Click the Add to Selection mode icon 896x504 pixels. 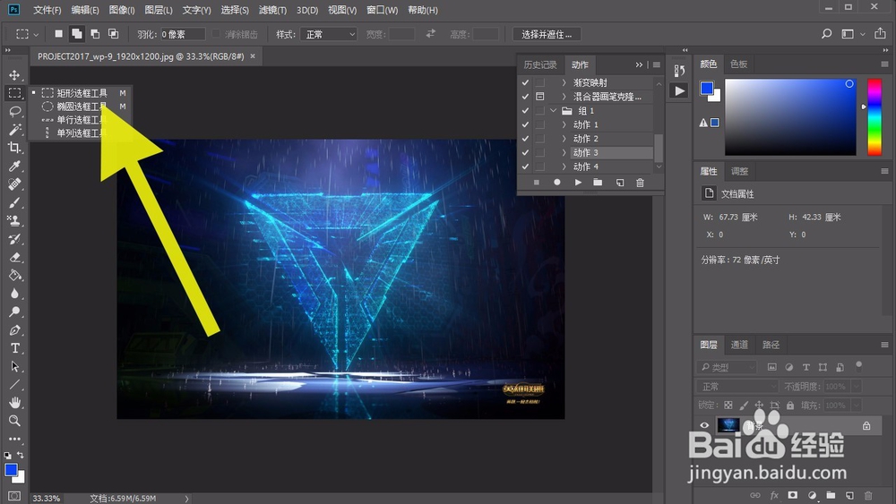[76, 34]
